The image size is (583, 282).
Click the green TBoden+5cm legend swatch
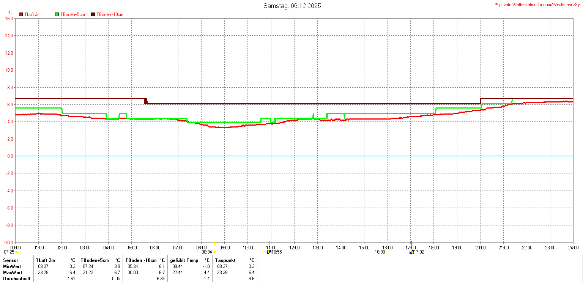(57, 14)
